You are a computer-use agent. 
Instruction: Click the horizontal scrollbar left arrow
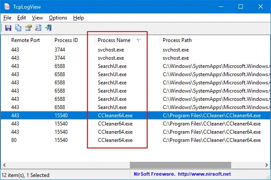tap(4, 165)
